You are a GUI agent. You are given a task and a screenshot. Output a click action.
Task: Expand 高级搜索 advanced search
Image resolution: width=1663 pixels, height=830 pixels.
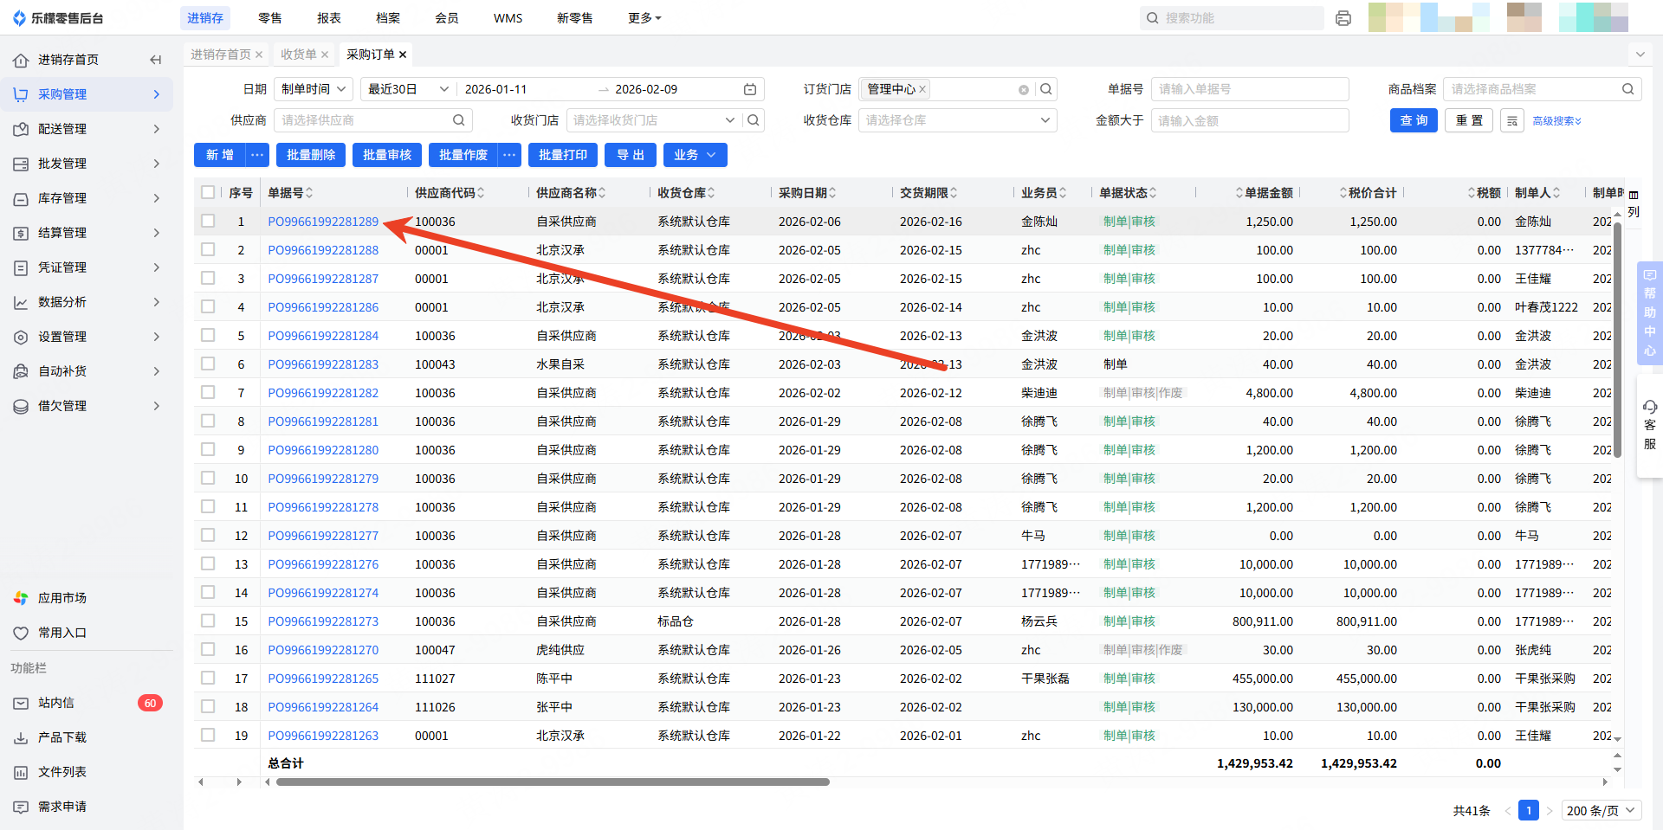(x=1557, y=121)
